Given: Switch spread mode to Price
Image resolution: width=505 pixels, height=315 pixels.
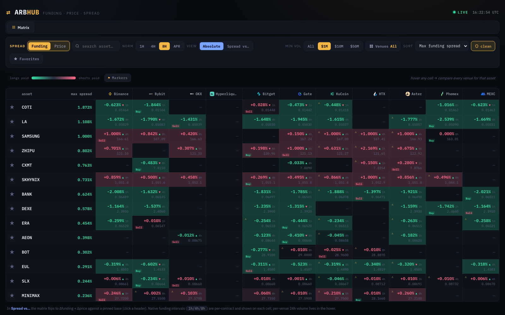Looking at the screenshot, I should (60, 46).
